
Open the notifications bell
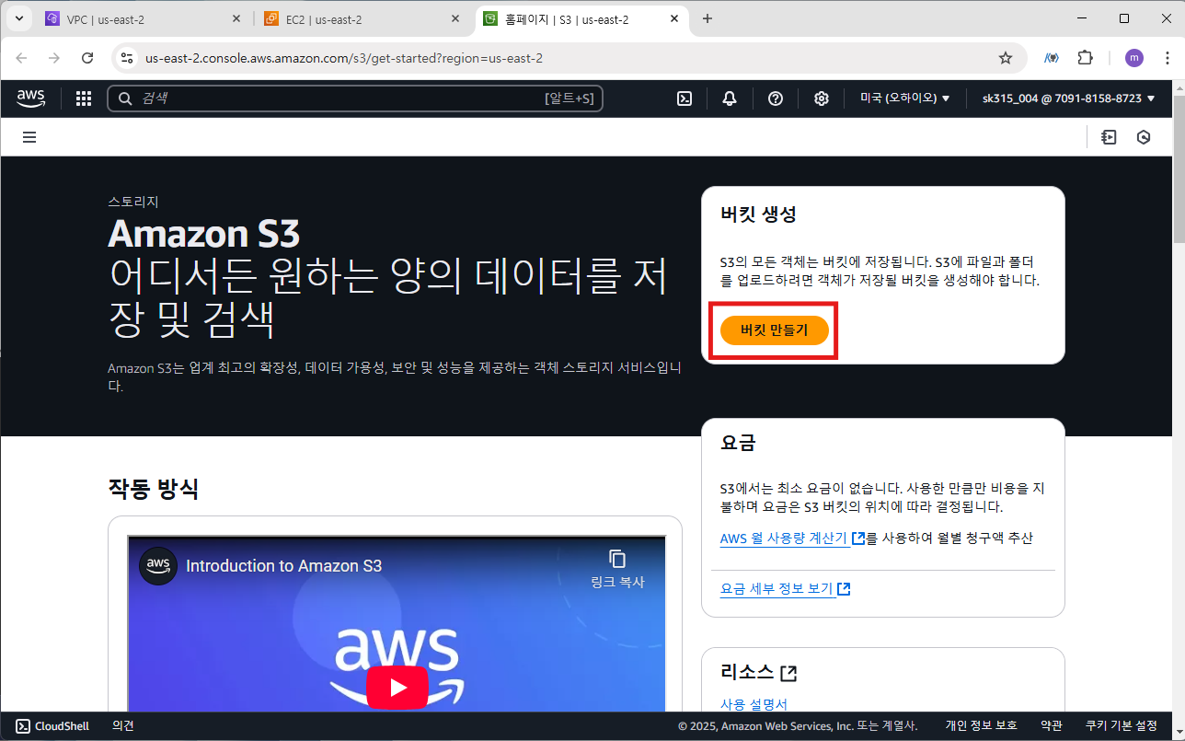tap(730, 98)
